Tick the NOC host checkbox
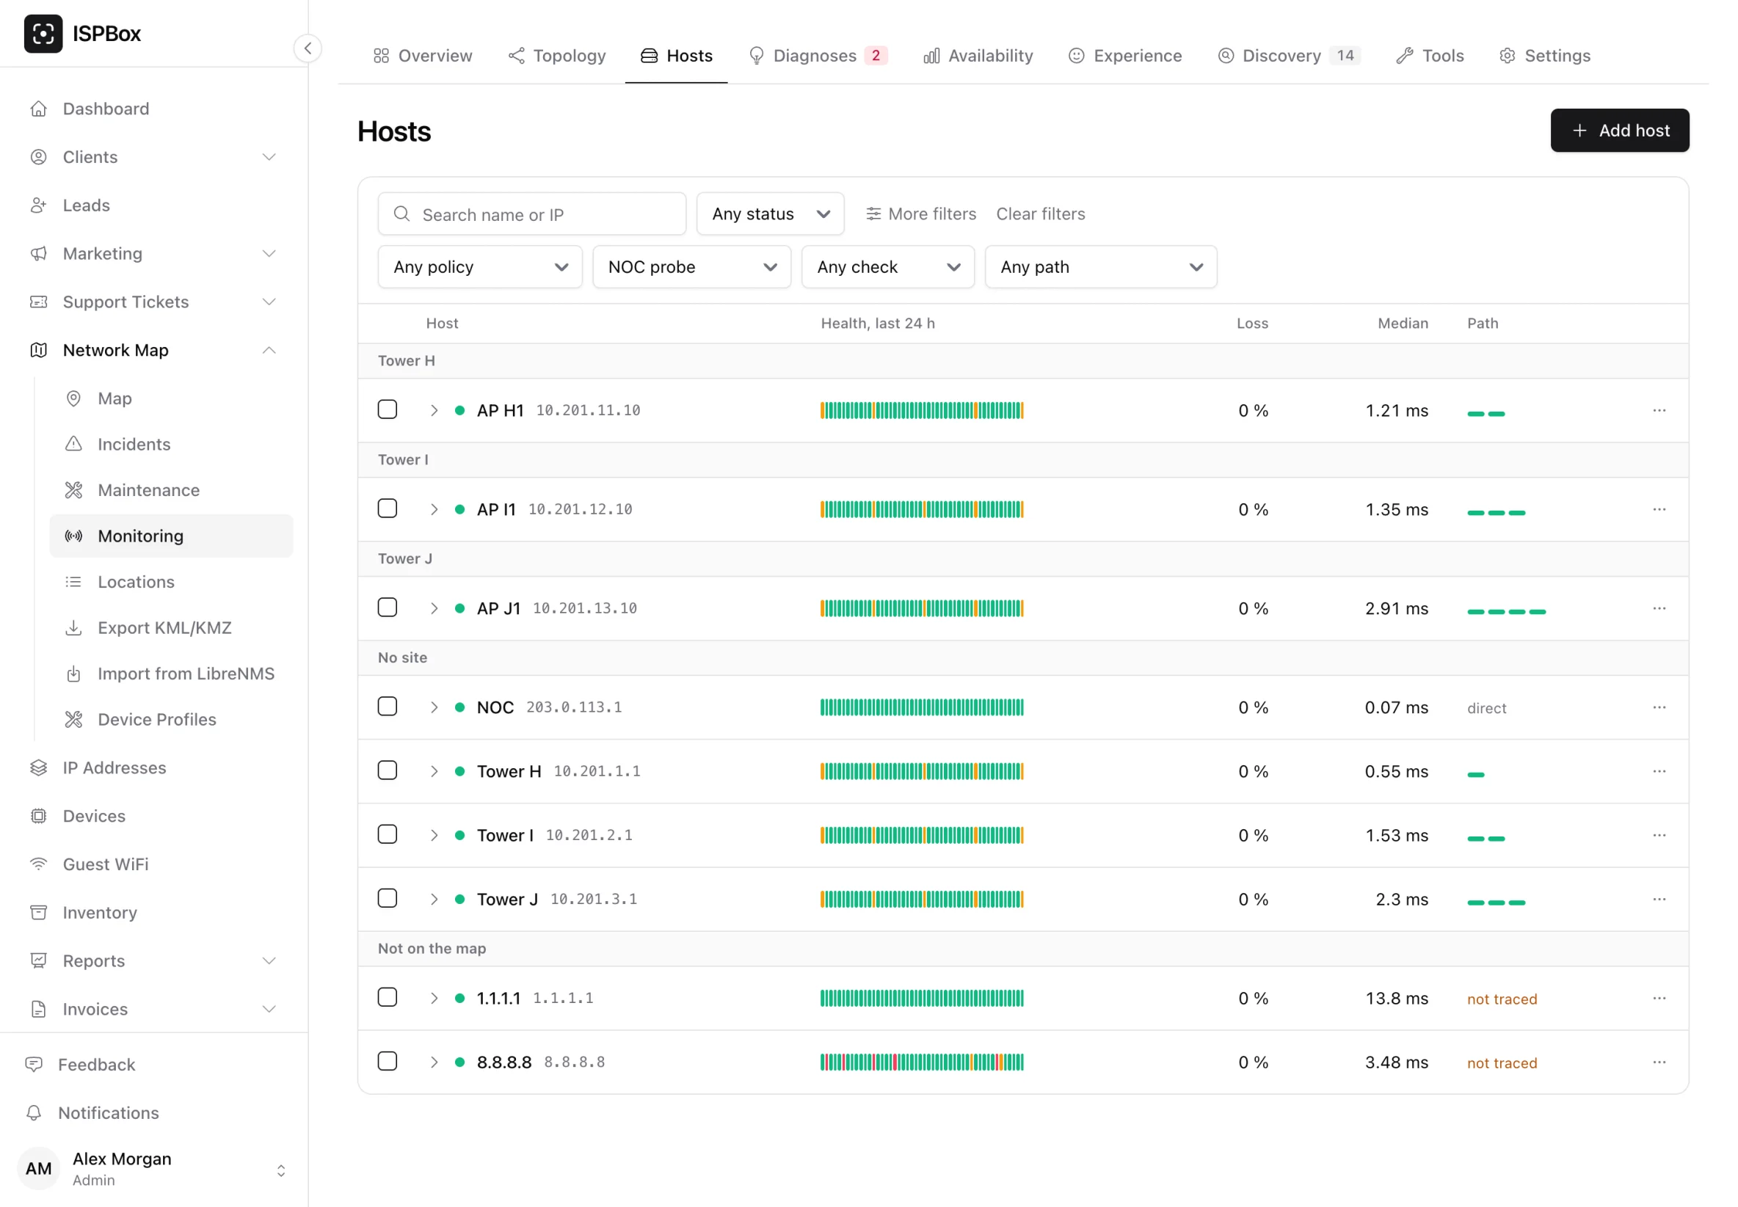1738x1207 pixels. point(388,707)
